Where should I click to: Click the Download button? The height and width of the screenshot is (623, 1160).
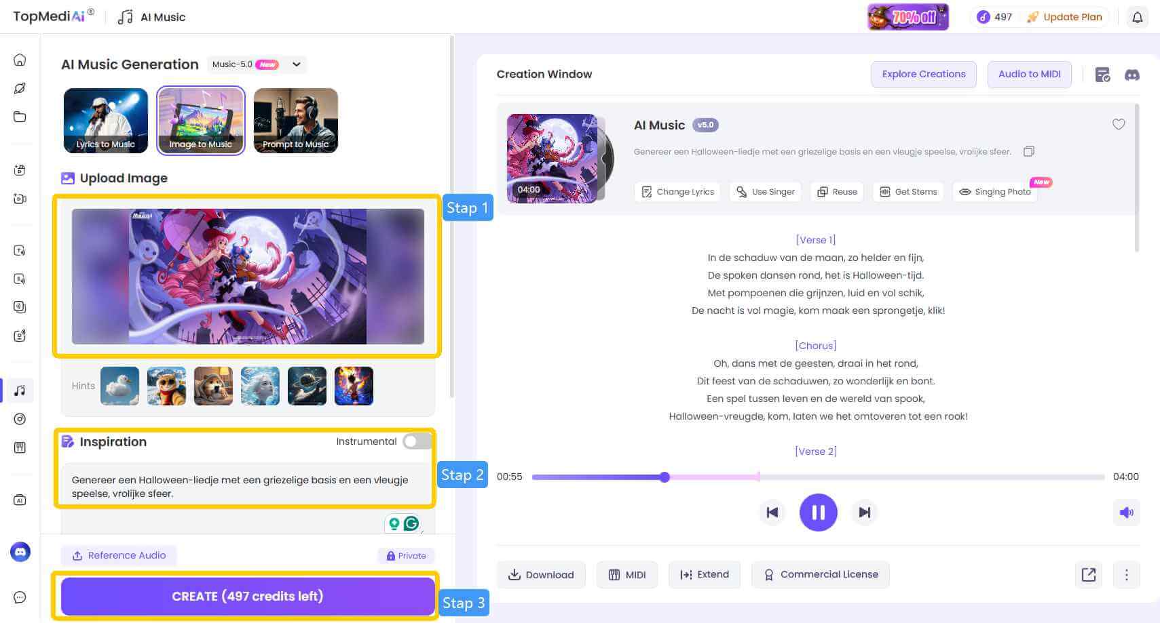tap(541, 575)
